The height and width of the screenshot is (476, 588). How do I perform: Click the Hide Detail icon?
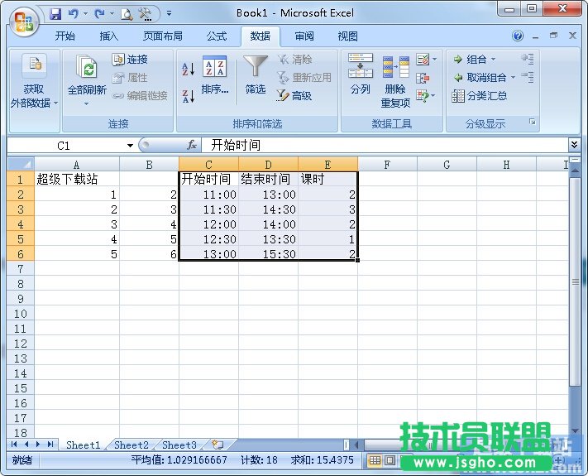pos(528,77)
